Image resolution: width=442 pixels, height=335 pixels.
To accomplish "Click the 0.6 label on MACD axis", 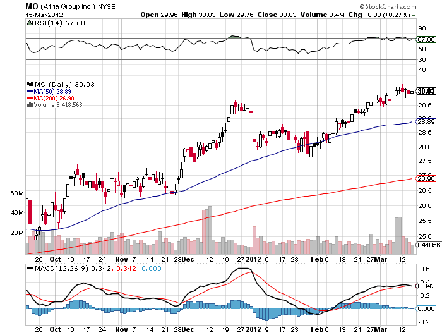I will 425,269.
